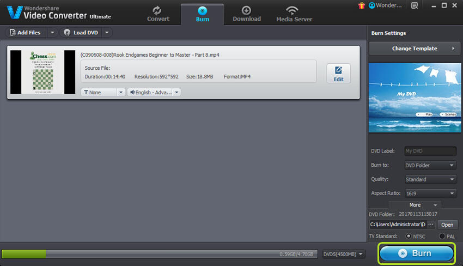463x266 pixels.
Task: Click the DVD folder path field
Action: [398, 225]
